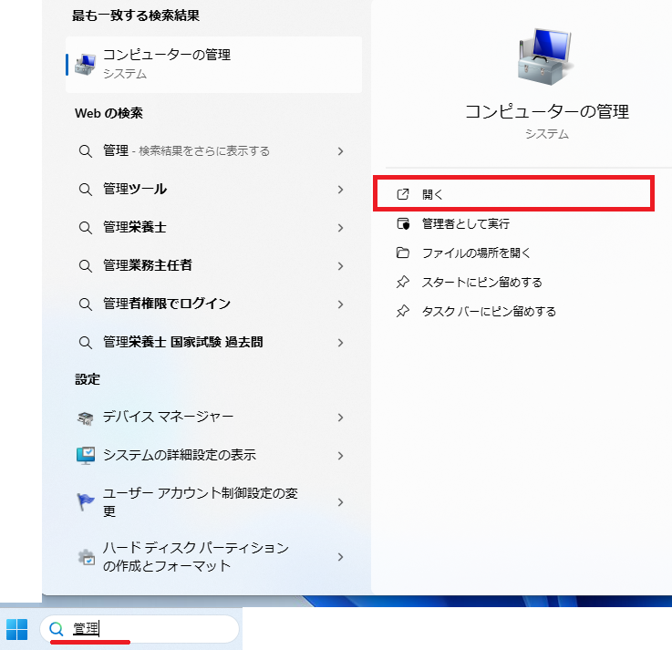Click the flag icon for user account control
The image size is (672, 650).
[x=85, y=501]
